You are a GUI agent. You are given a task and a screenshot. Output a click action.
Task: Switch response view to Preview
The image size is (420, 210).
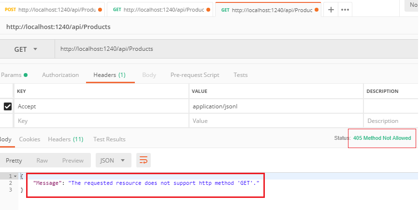click(72, 160)
